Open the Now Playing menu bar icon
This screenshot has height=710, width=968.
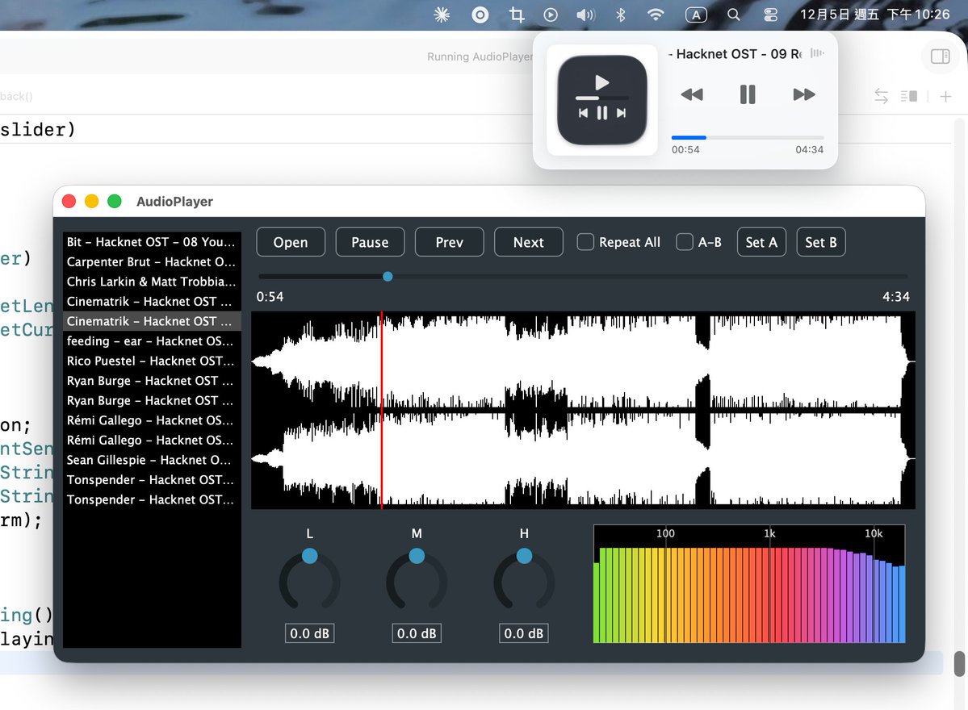pos(550,15)
